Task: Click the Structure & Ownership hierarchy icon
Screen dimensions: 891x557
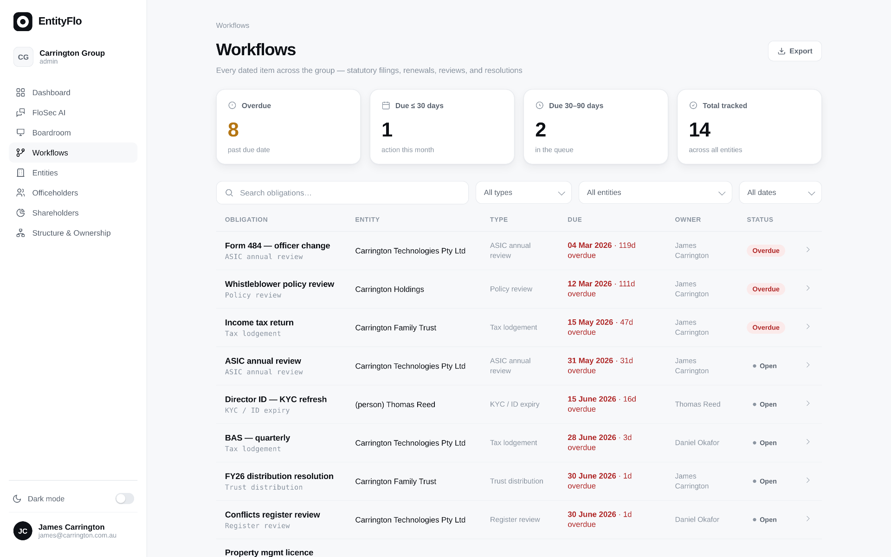Action: click(20, 233)
